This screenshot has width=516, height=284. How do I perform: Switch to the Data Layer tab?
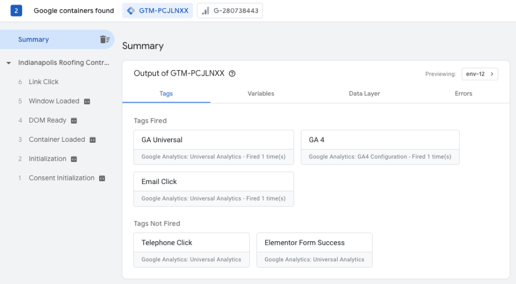point(364,94)
